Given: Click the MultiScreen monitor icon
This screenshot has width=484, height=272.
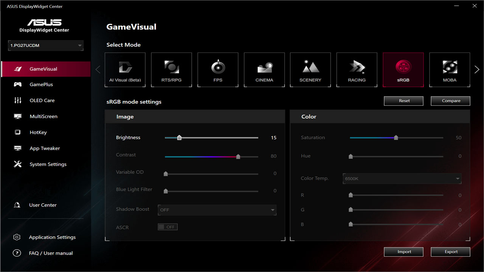Looking at the screenshot, I should 18,116.
